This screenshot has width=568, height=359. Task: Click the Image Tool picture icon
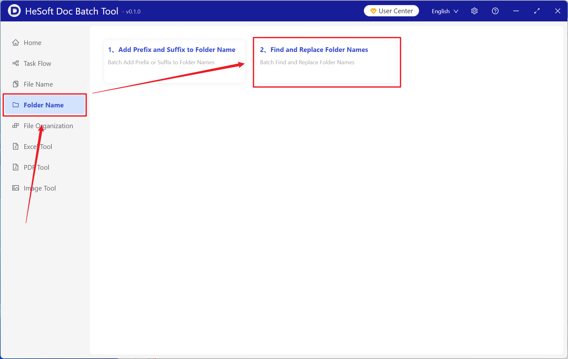coord(15,188)
